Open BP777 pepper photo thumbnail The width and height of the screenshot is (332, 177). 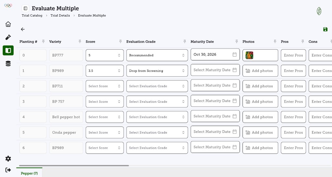(249, 55)
